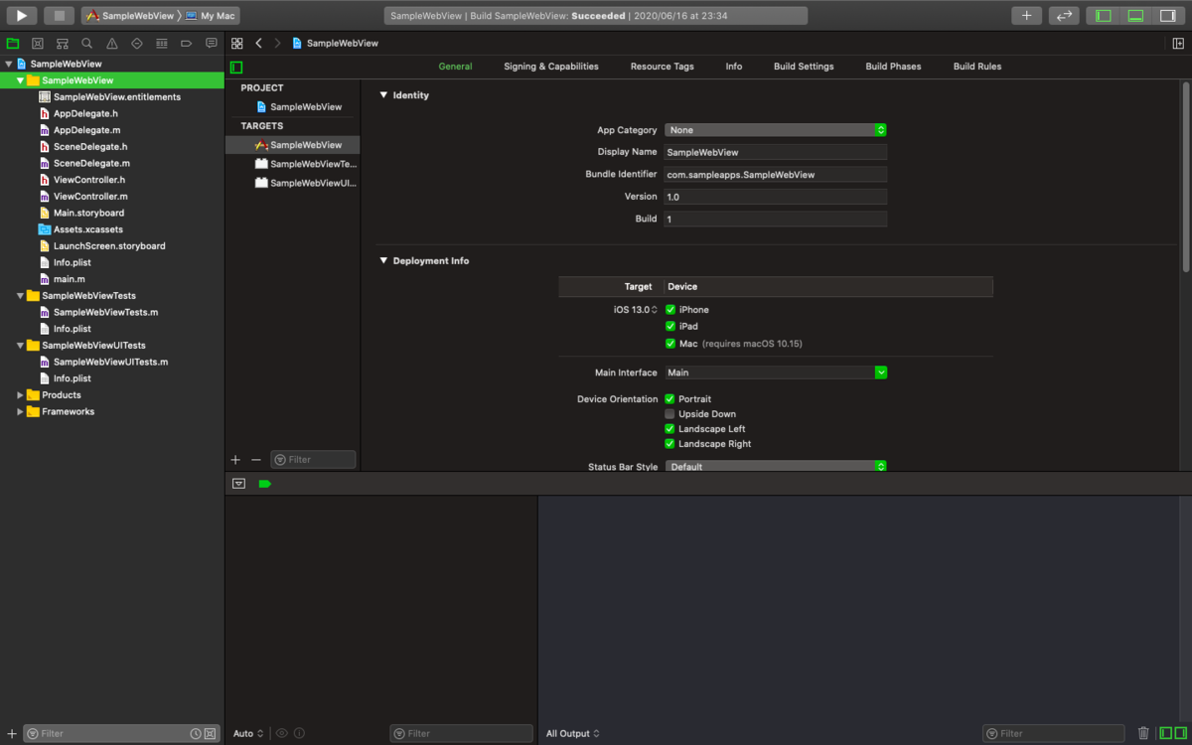Remove target with minus button
The width and height of the screenshot is (1192, 745).
pyautogui.click(x=255, y=460)
